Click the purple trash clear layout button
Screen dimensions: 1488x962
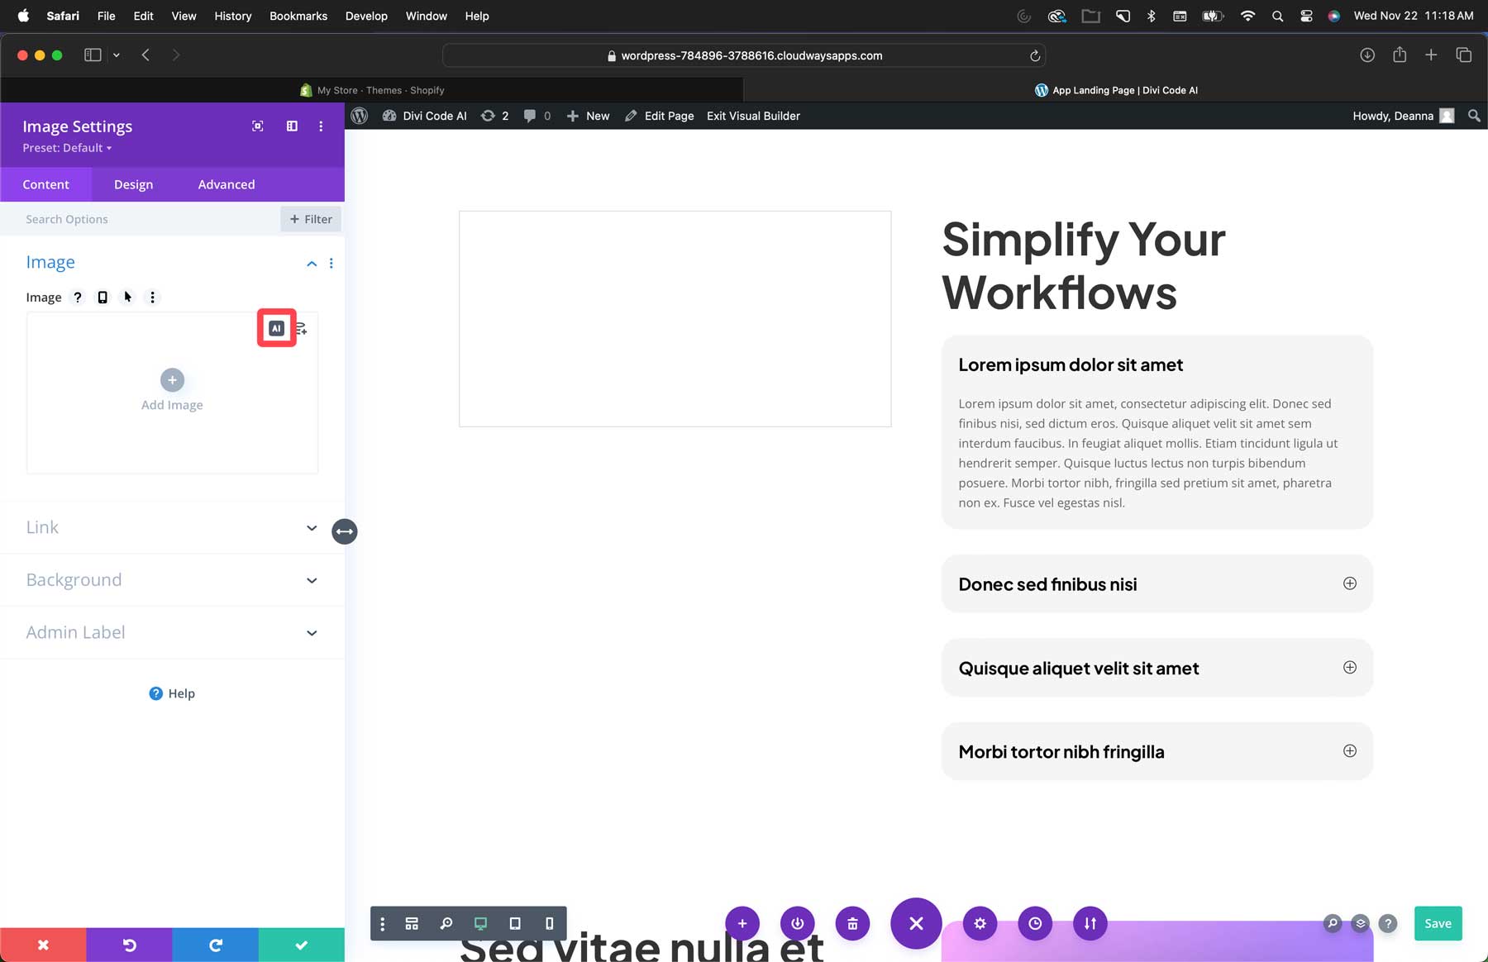(852, 924)
